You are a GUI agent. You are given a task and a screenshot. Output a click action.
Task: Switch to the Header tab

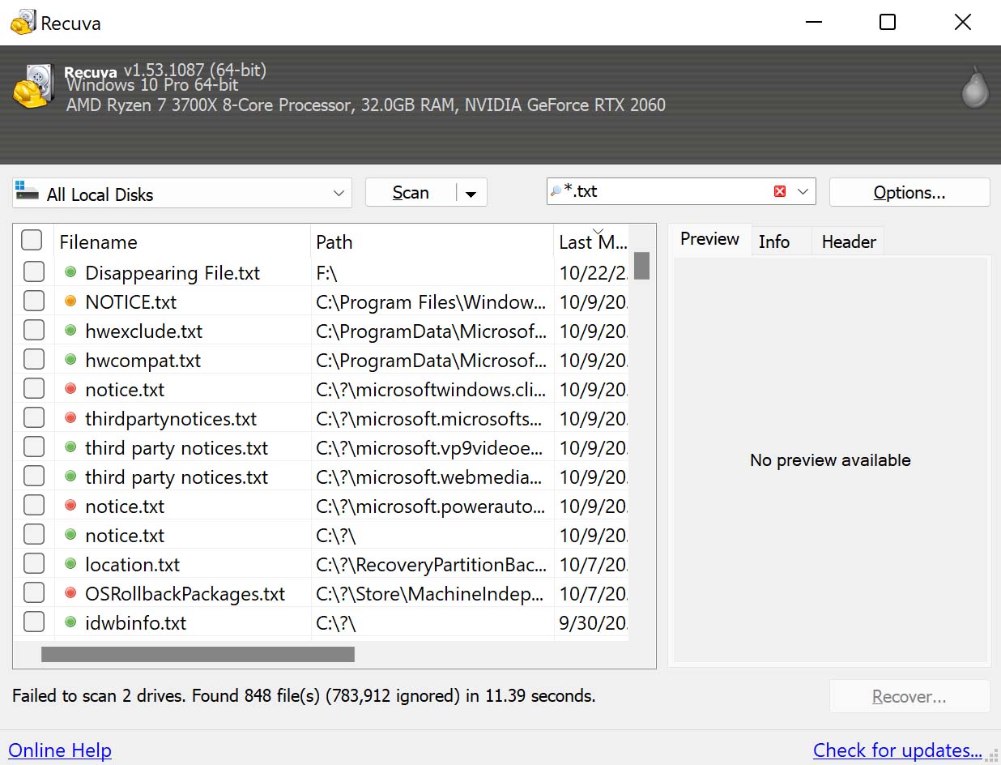(848, 241)
